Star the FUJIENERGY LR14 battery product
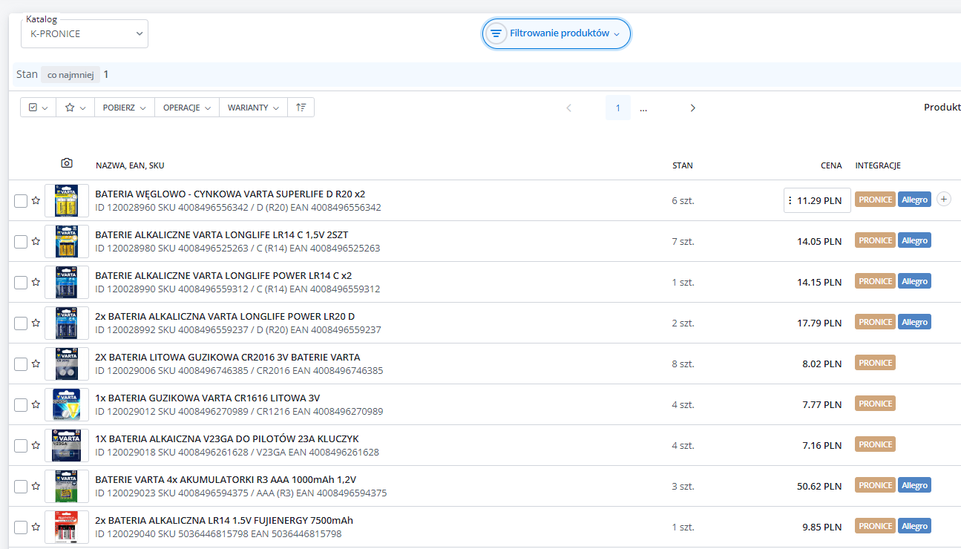961x549 pixels. tap(36, 527)
